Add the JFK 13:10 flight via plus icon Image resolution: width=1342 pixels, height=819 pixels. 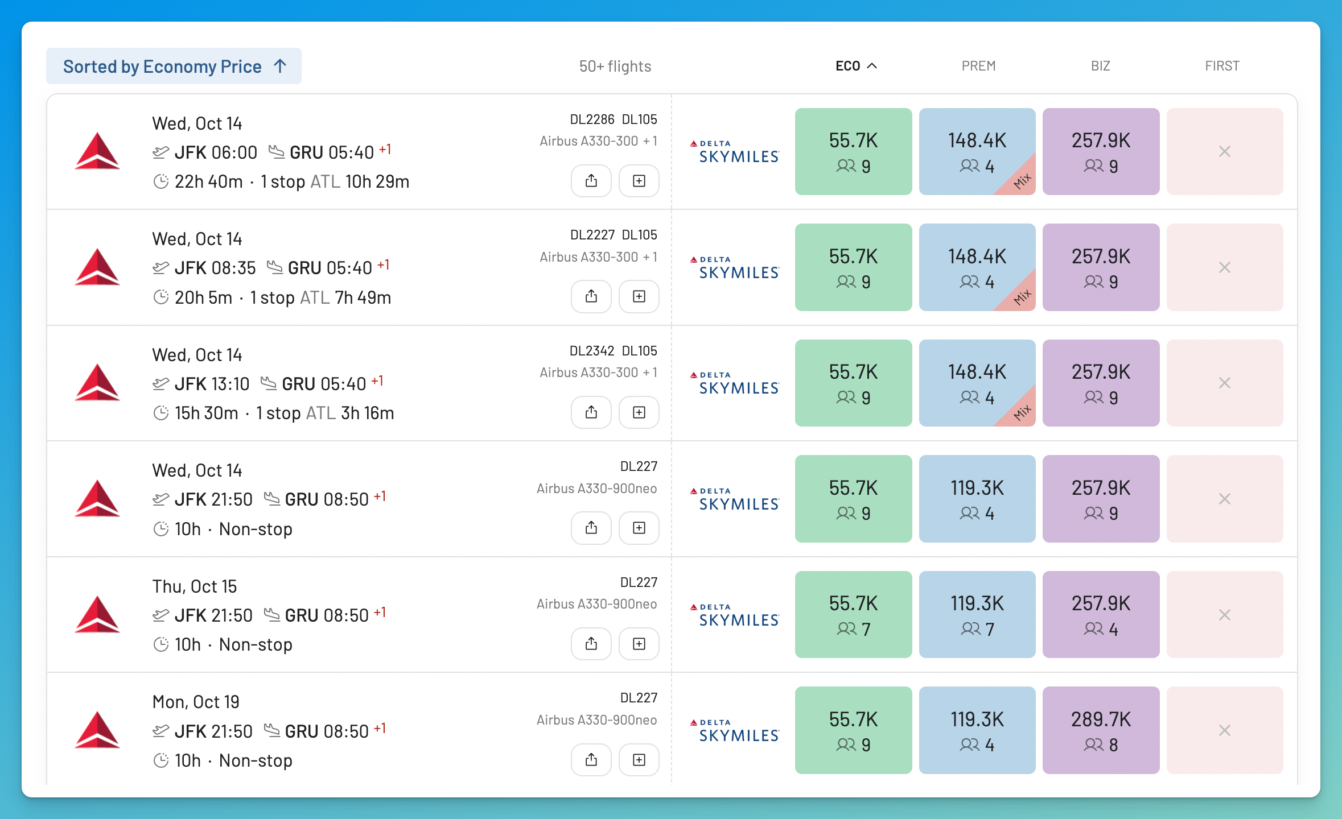[x=639, y=412]
